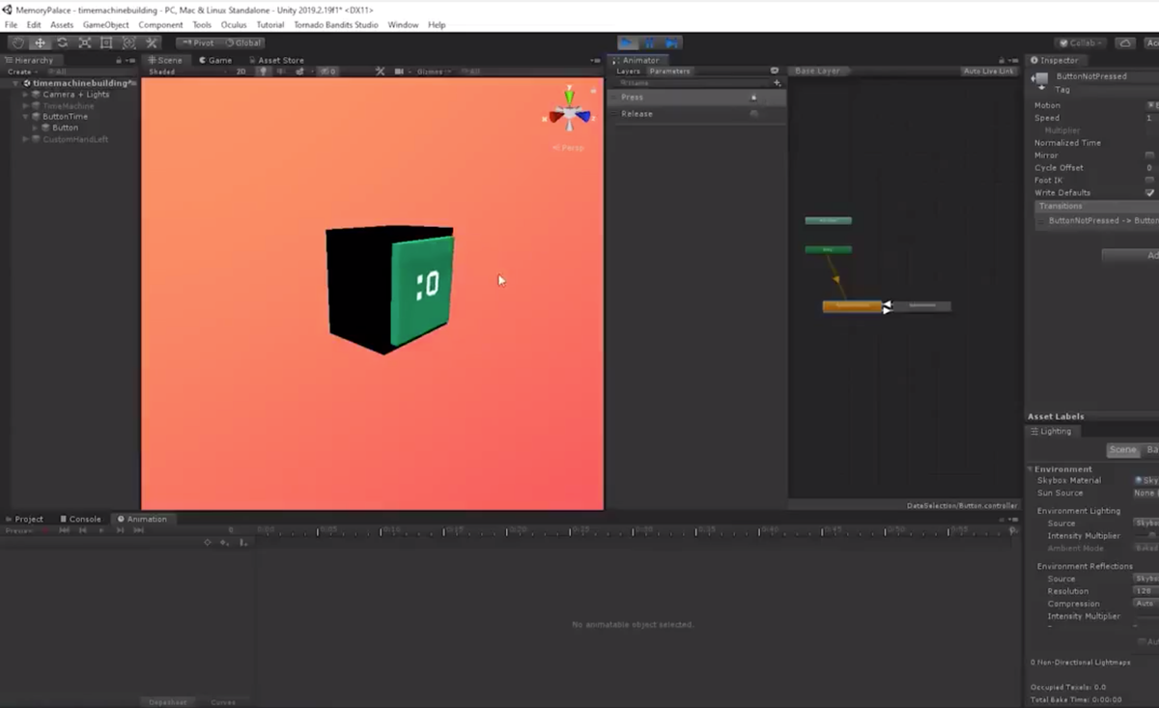1159x708 pixels.
Task: Click the Step frame button
Action: [672, 42]
